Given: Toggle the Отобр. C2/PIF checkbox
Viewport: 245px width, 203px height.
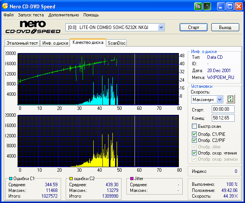Looking at the screenshot, I should coord(194,140).
